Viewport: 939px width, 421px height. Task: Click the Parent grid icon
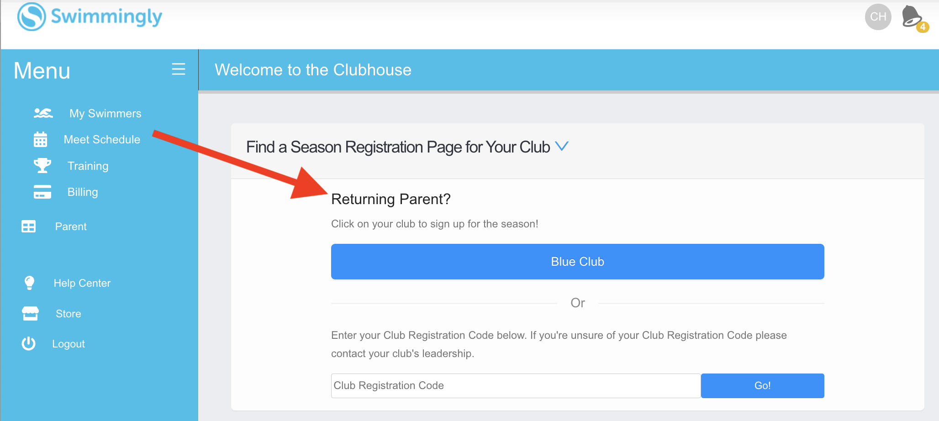tap(28, 226)
